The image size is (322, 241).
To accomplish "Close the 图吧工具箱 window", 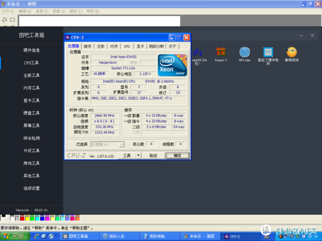I will [x=312, y=35].
